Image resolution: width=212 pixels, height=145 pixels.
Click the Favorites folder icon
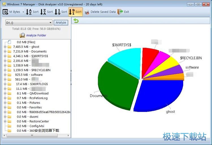tap(9, 107)
